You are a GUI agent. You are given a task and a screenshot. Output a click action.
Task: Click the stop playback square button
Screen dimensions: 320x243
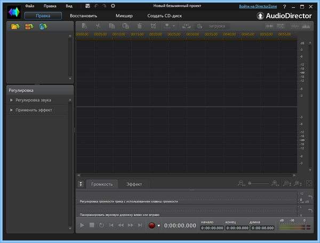coord(92,225)
